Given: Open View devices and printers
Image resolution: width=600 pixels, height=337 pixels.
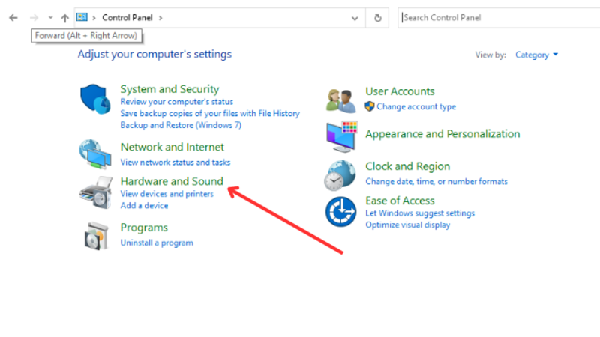Looking at the screenshot, I should pyautogui.click(x=166, y=194).
